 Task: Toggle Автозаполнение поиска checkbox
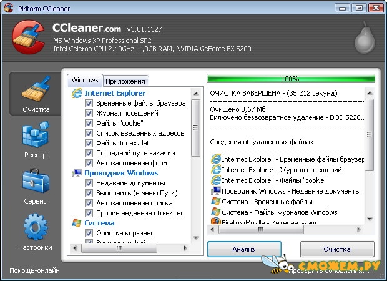pos(89,203)
